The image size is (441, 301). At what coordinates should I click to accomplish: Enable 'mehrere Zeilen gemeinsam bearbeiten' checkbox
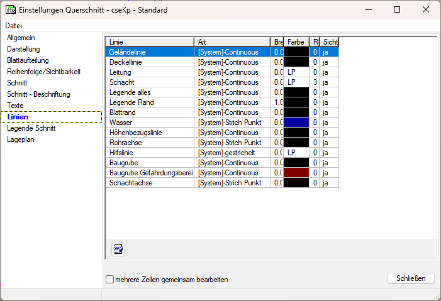coord(110,279)
